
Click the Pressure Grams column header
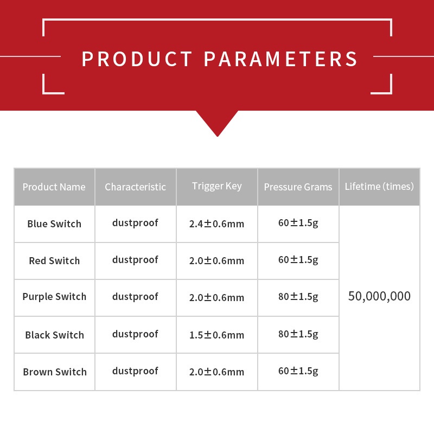298,187
